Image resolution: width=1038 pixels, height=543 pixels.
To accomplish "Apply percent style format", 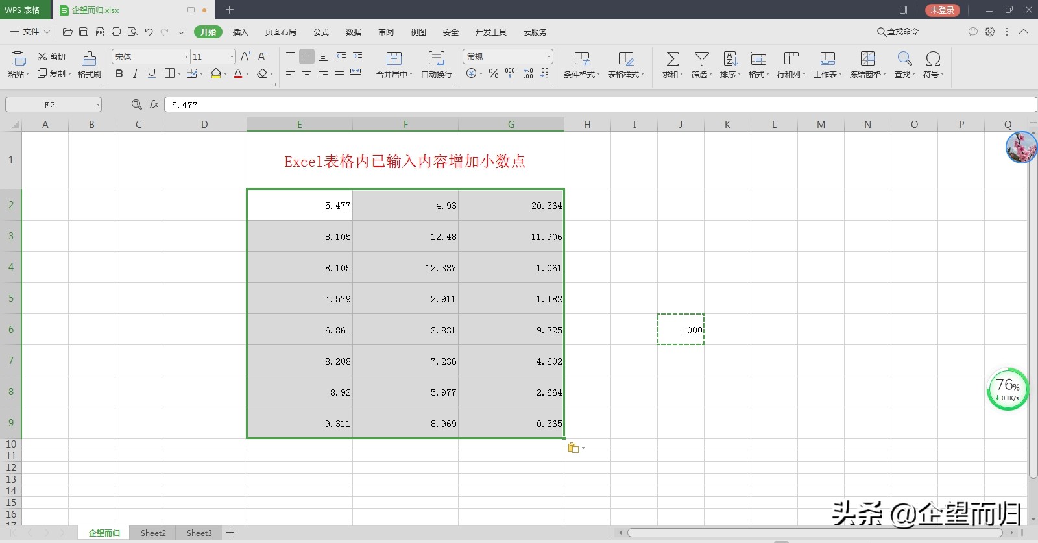I will (494, 73).
